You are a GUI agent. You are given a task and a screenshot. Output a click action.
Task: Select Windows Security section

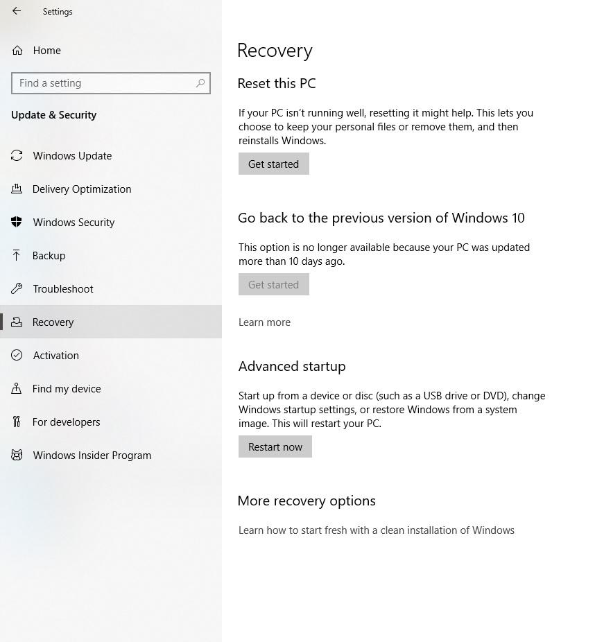click(74, 223)
